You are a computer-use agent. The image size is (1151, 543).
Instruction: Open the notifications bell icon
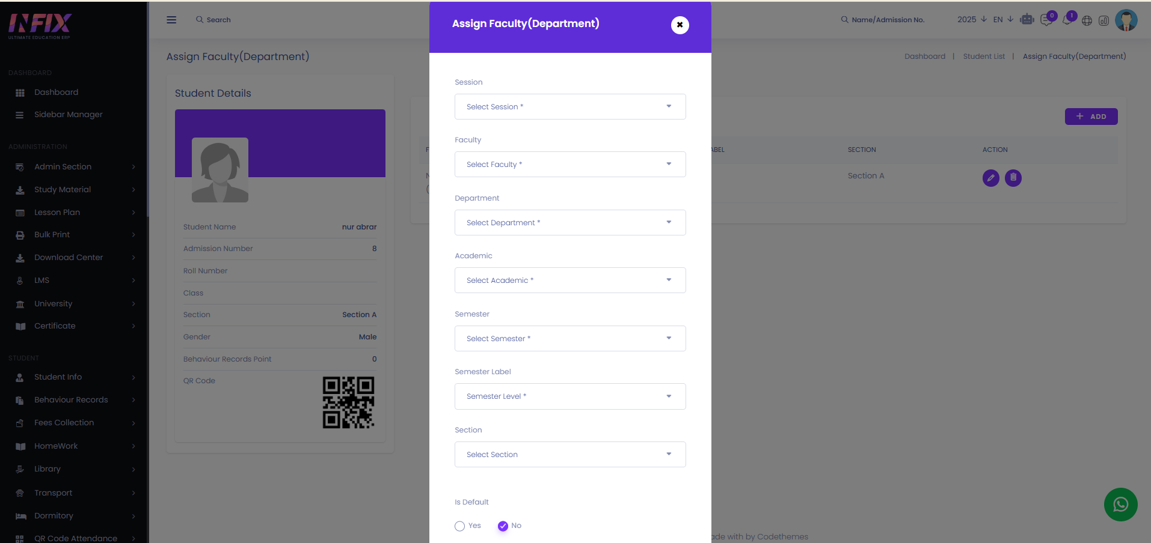(1067, 20)
